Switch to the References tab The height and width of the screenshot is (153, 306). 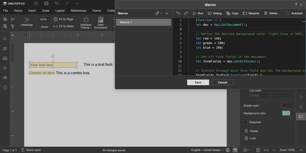(x=79, y=11)
